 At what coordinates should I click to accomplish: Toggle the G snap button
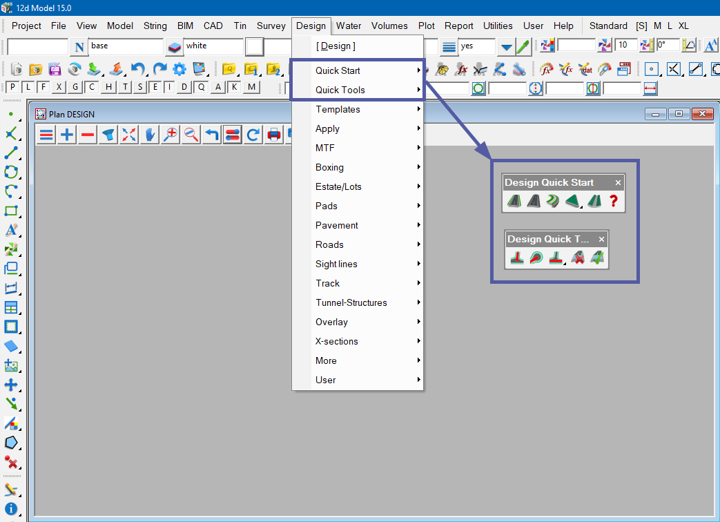[x=75, y=87]
